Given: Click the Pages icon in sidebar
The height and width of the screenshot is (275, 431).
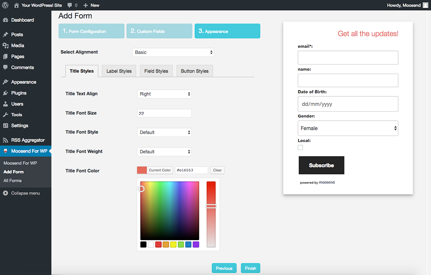Looking at the screenshot, I should 5,57.
